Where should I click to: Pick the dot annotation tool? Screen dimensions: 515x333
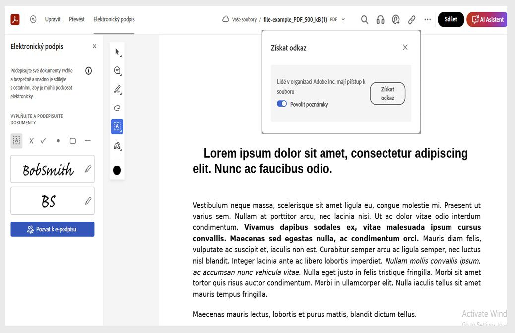point(58,141)
